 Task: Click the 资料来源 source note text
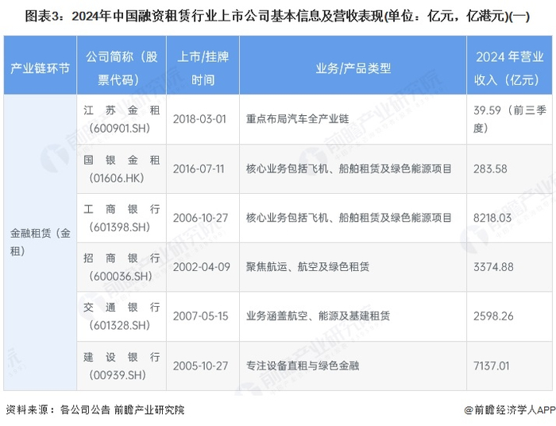96,410
